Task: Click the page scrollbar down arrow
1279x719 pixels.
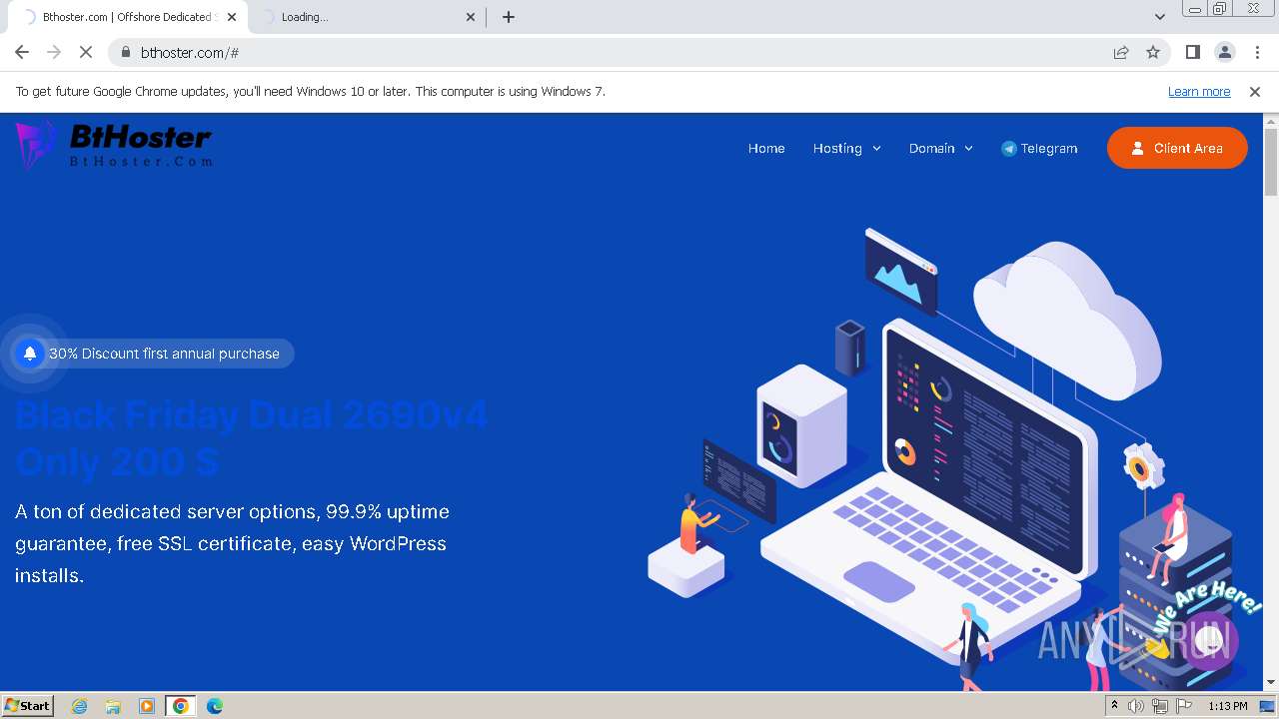Action: coord(1271,683)
